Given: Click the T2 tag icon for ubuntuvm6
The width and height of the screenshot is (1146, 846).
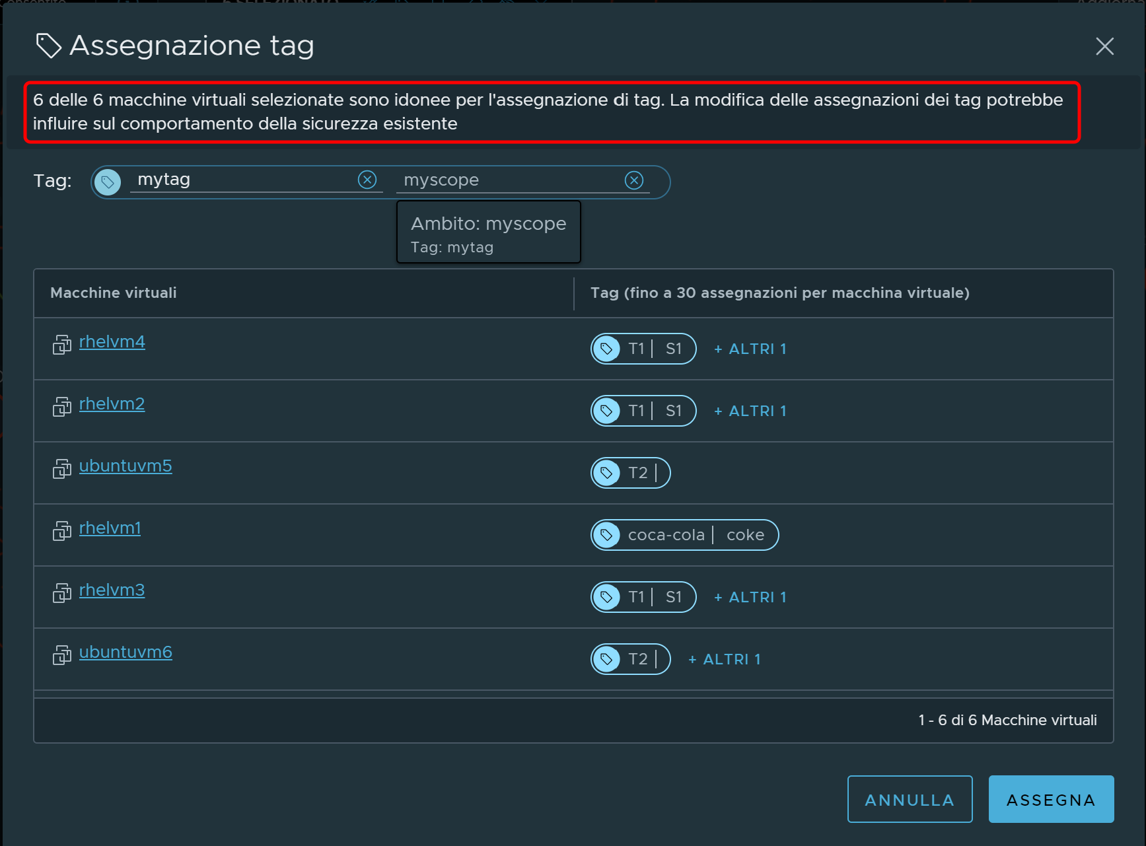Looking at the screenshot, I should (x=606, y=659).
